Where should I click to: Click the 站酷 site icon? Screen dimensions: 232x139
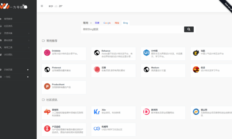click(x=196, y=53)
